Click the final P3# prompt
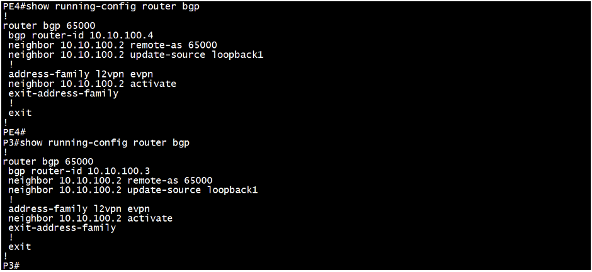This screenshot has height=272, width=592. [11, 266]
